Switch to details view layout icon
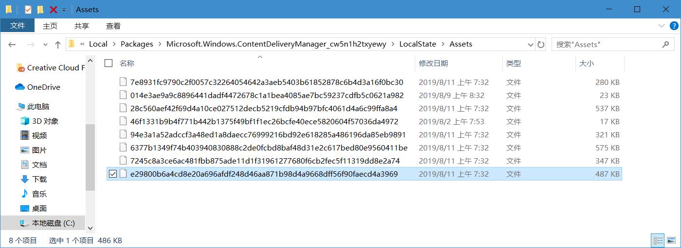 click(658, 240)
